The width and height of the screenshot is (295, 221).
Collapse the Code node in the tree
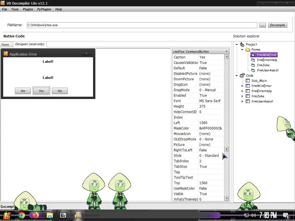click(x=237, y=76)
